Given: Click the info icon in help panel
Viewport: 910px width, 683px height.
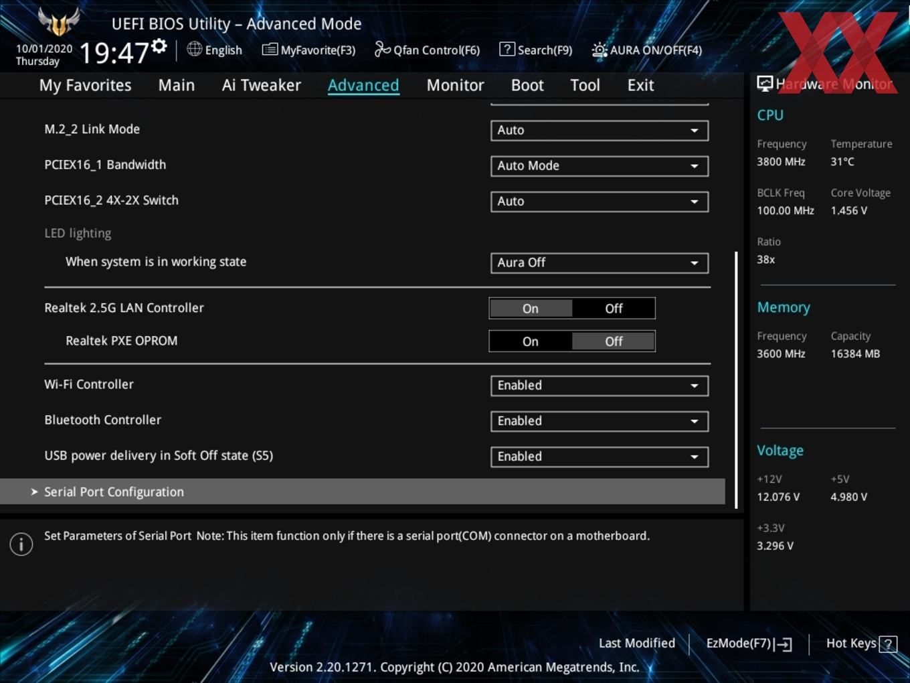Looking at the screenshot, I should point(21,544).
